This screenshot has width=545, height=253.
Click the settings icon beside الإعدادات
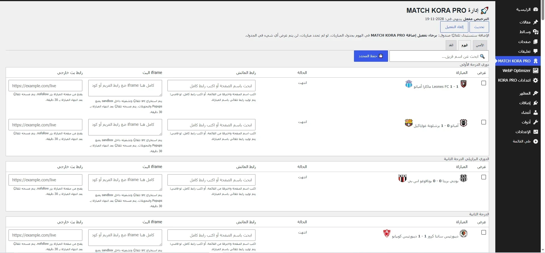click(536, 132)
